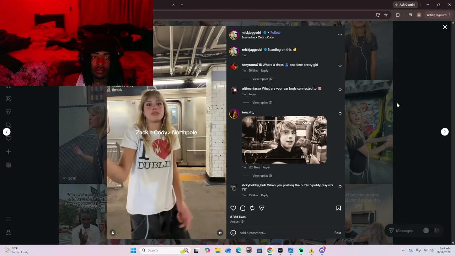Repost using the repost arrows icon
The image size is (455, 256).
[x=252, y=208]
